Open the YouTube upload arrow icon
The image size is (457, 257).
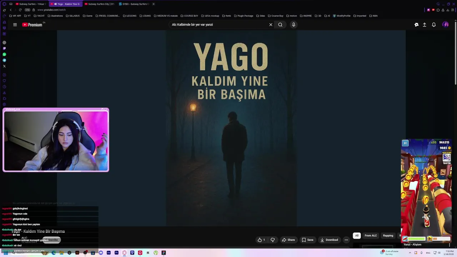(x=425, y=25)
